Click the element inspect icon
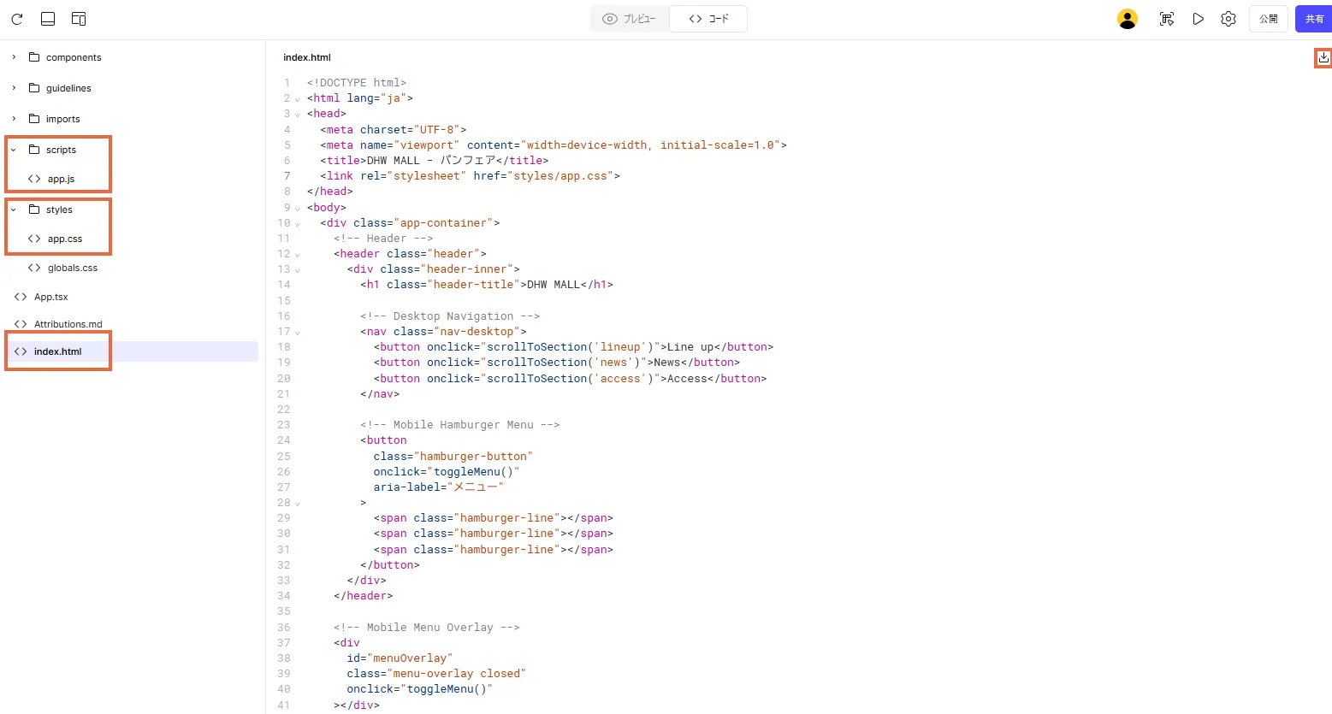 pyautogui.click(x=1166, y=19)
